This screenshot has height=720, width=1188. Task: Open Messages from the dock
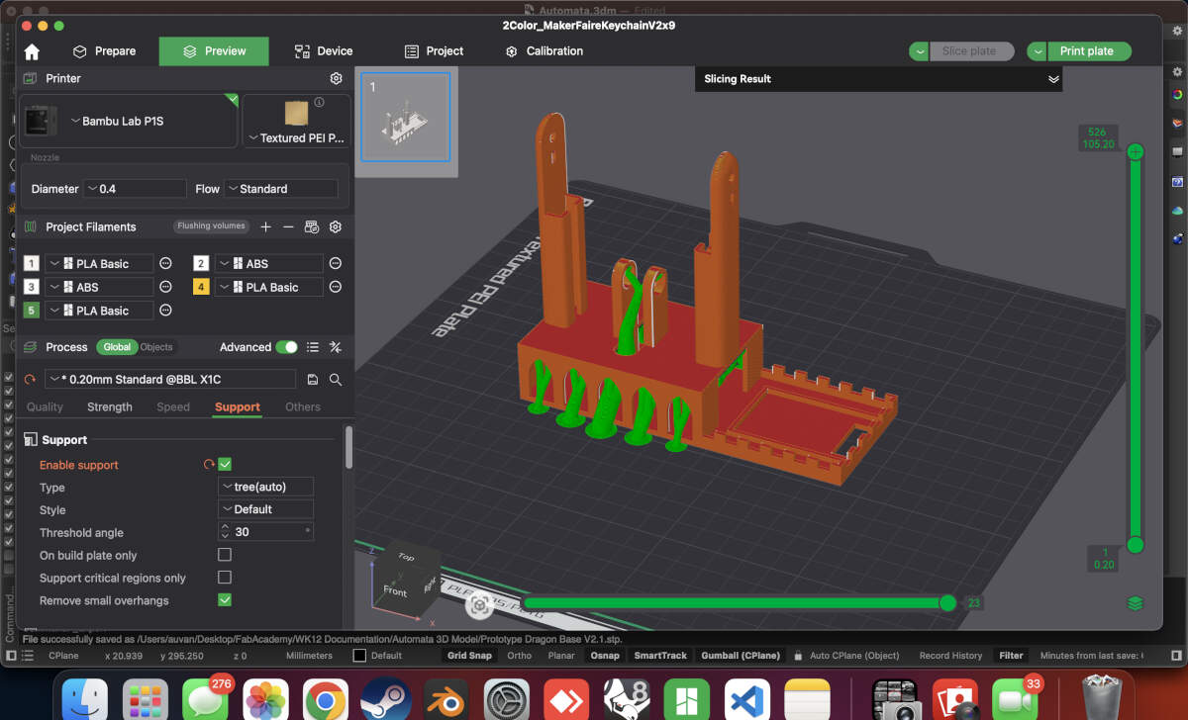(206, 699)
